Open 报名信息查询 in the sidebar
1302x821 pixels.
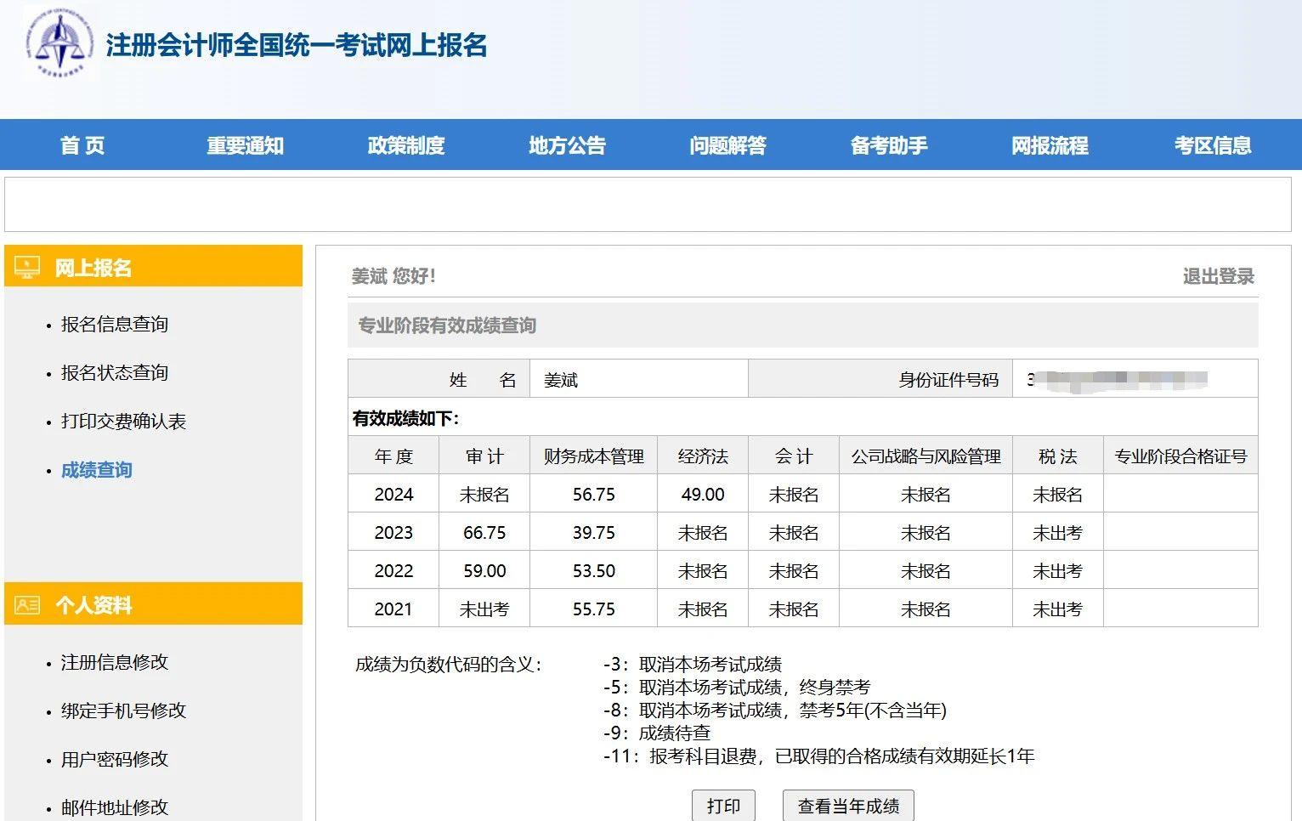115,325
